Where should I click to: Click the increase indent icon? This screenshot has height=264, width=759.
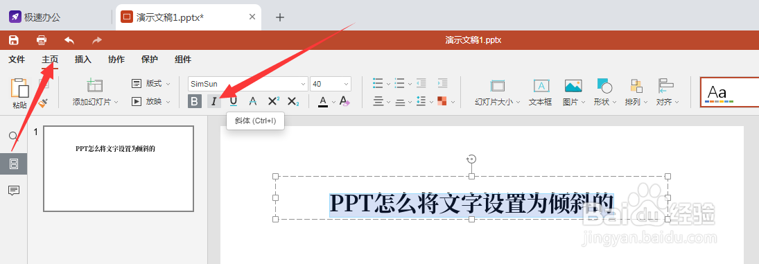pyautogui.click(x=442, y=83)
